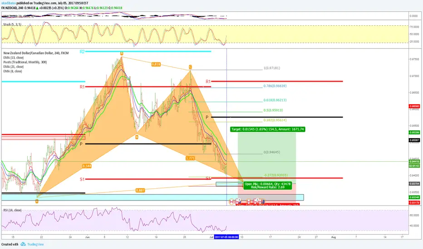The width and height of the screenshot is (423, 249).
Task: Click the 40.0000 RSI scale value
Action: (414, 226)
